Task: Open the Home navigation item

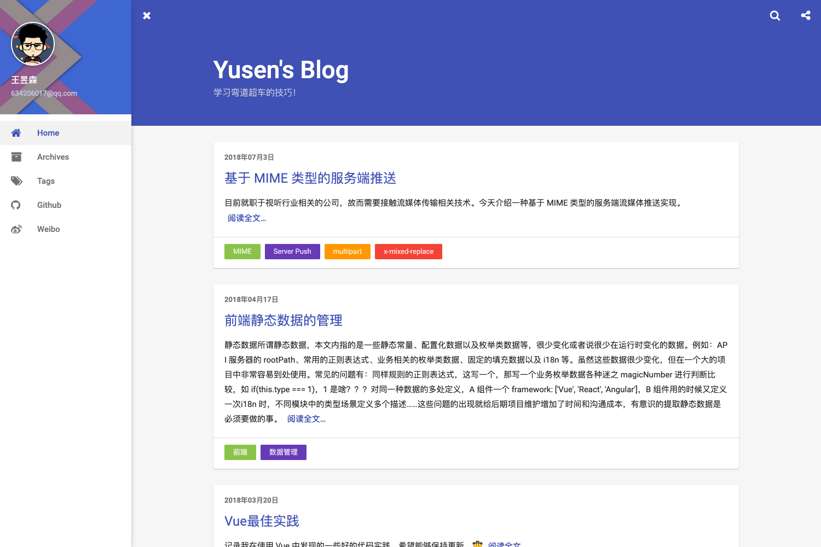Action: pyautogui.click(x=48, y=132)
